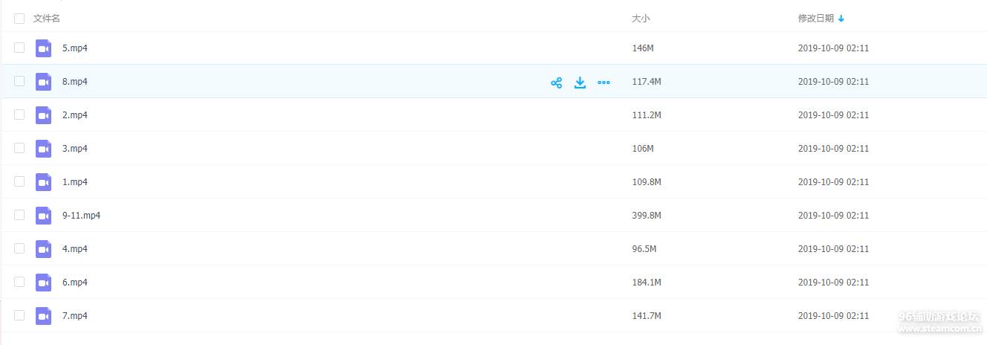Check the box next to 5.mp4
Image resolution: width=987 pixels, height=345 pixels.
click(x=19, y=48)
